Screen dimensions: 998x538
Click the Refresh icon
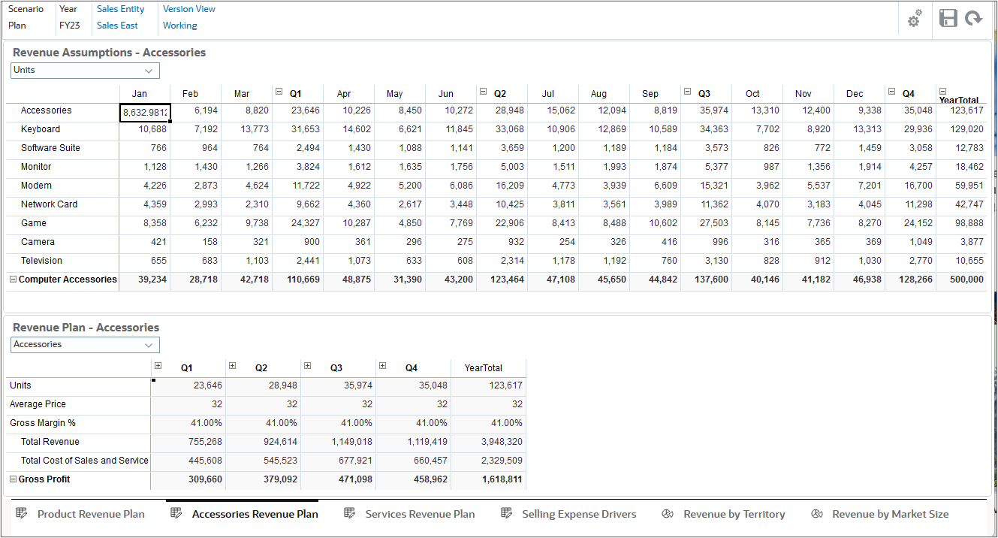975,19
